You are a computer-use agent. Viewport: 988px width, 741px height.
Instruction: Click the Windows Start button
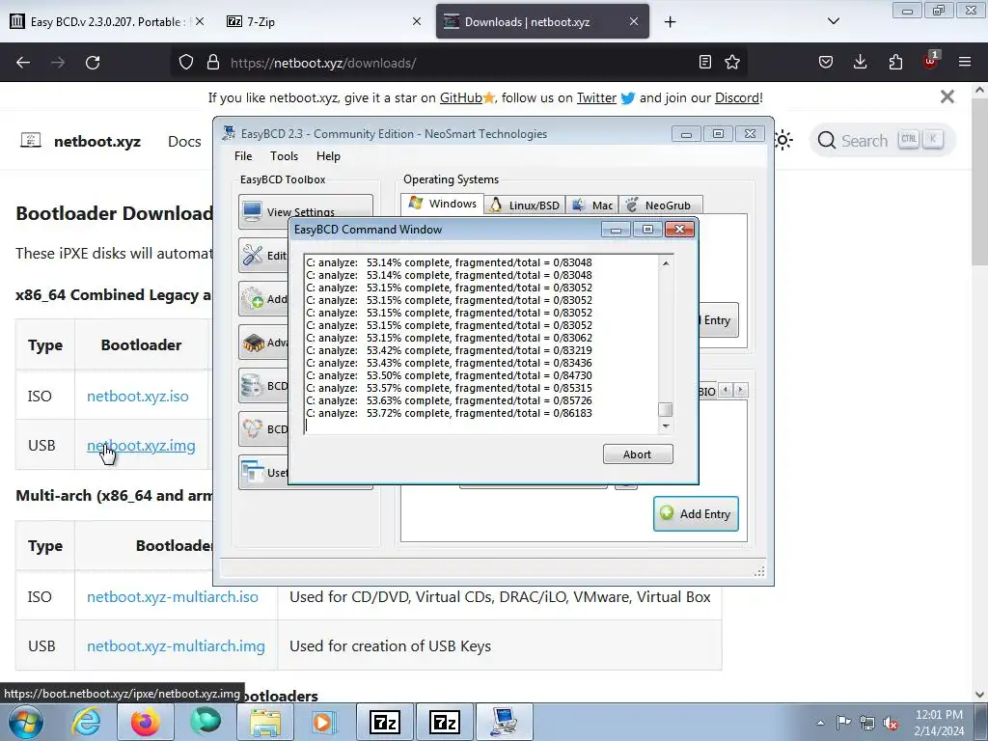26,722
